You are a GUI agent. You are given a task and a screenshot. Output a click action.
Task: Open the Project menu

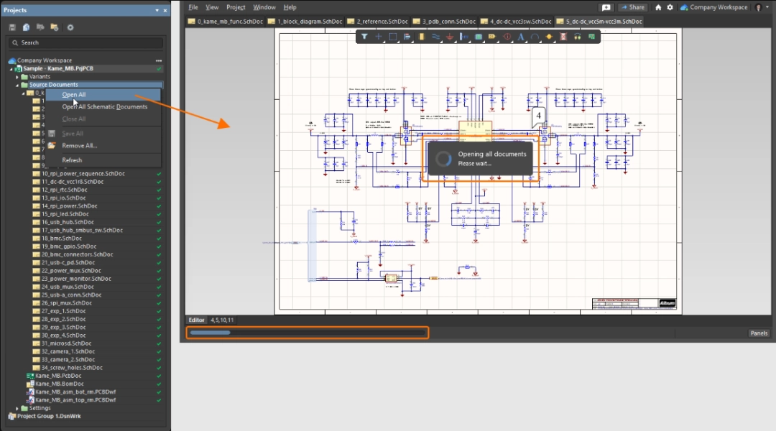235,7
